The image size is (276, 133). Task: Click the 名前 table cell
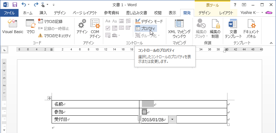click(96, 104)
